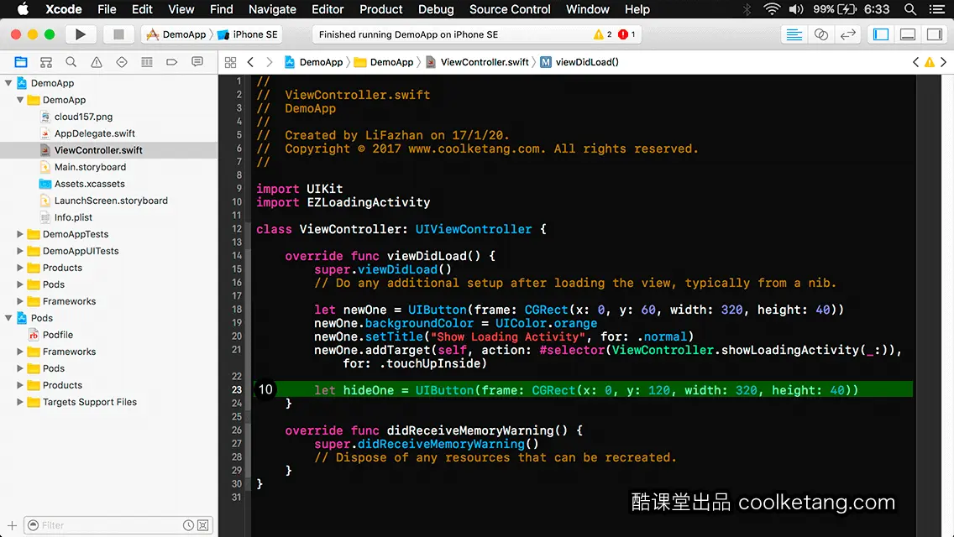
Task: Jump to next issue arrow
Action: point(944,62)
